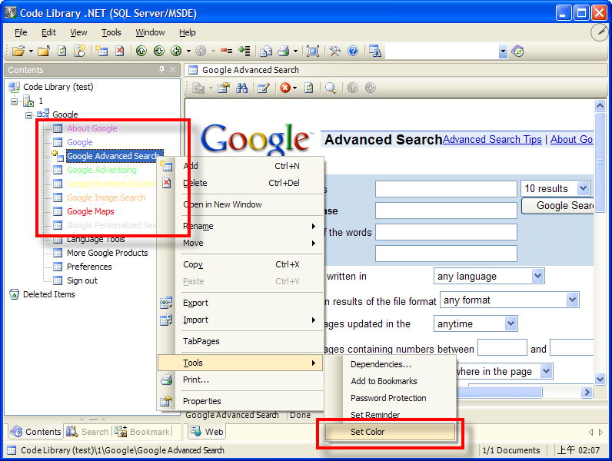Open the dropdown arrow beside open folder icon
Image resolution: width=612 pixels, height=461 pixels.
point(31,51)
